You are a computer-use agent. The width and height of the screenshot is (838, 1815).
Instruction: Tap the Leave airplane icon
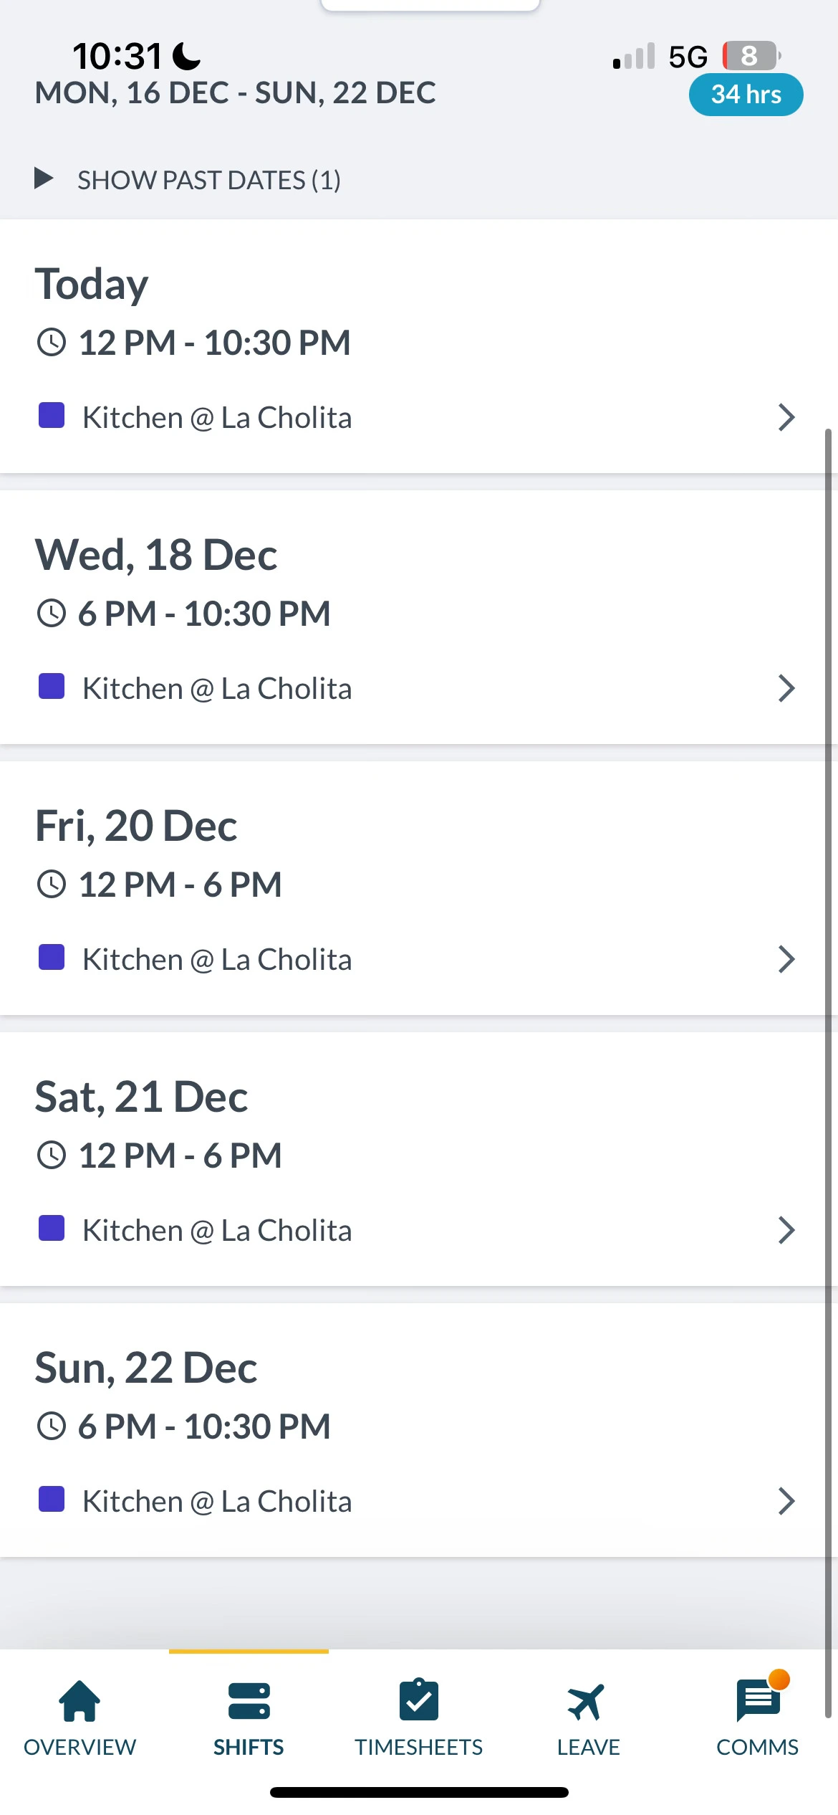pyautogui.click(x=587, y=1700)
